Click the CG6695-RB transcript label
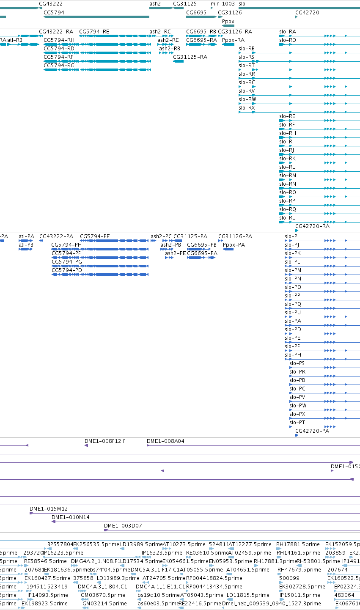Viewport: 360px width, 610px height. coord(201,32)
